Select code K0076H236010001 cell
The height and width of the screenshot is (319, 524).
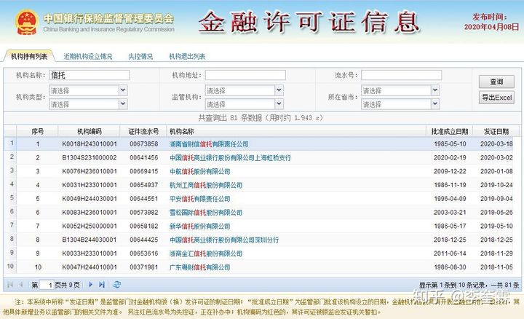(x=90, y=172)
